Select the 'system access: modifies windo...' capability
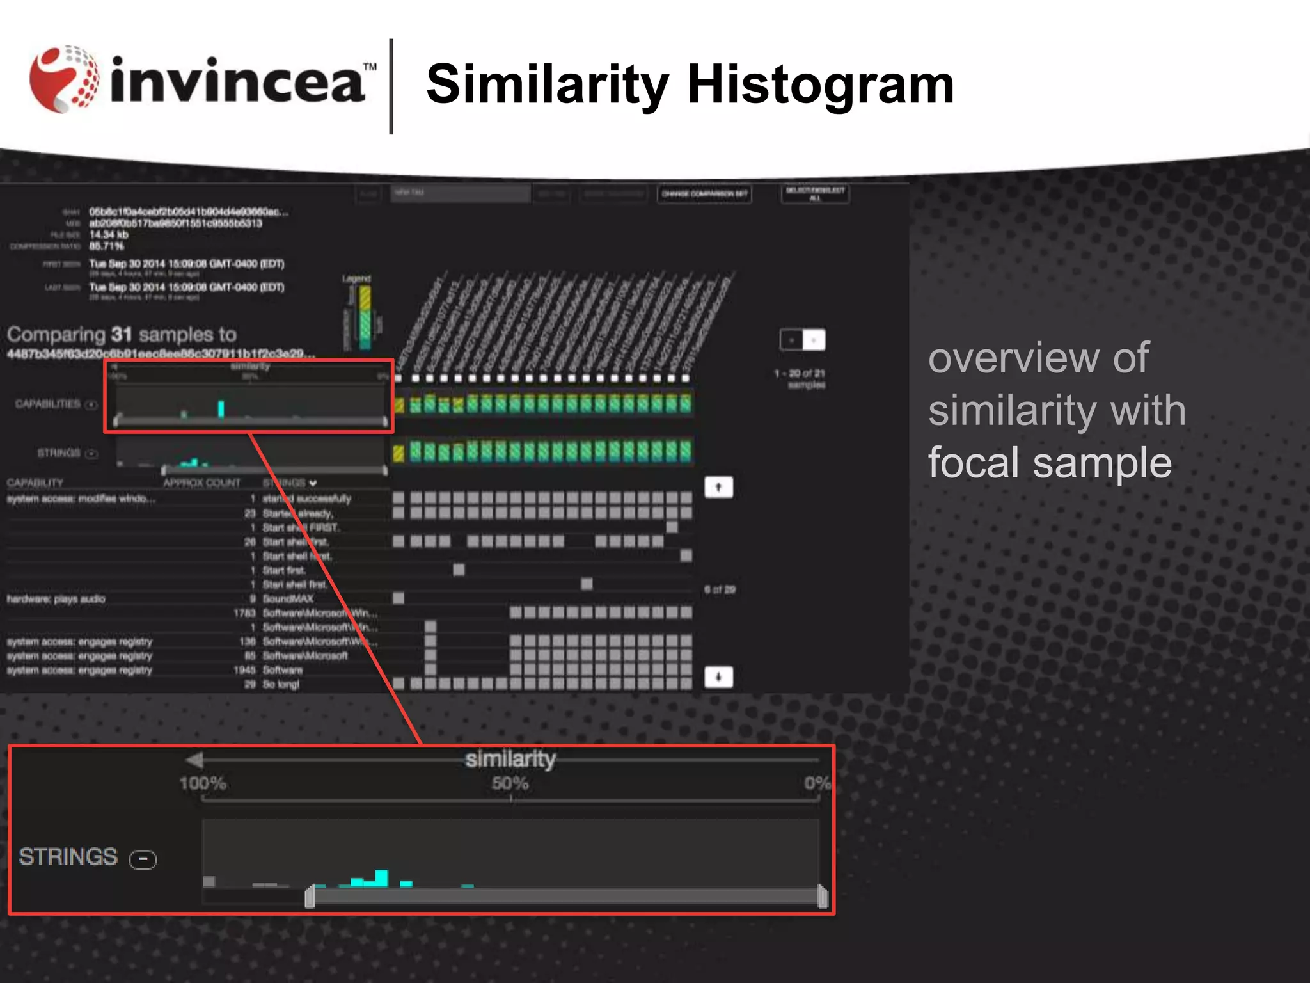Screen dimensions: 1310x983 pyautogui.click(x=81, y=499)
